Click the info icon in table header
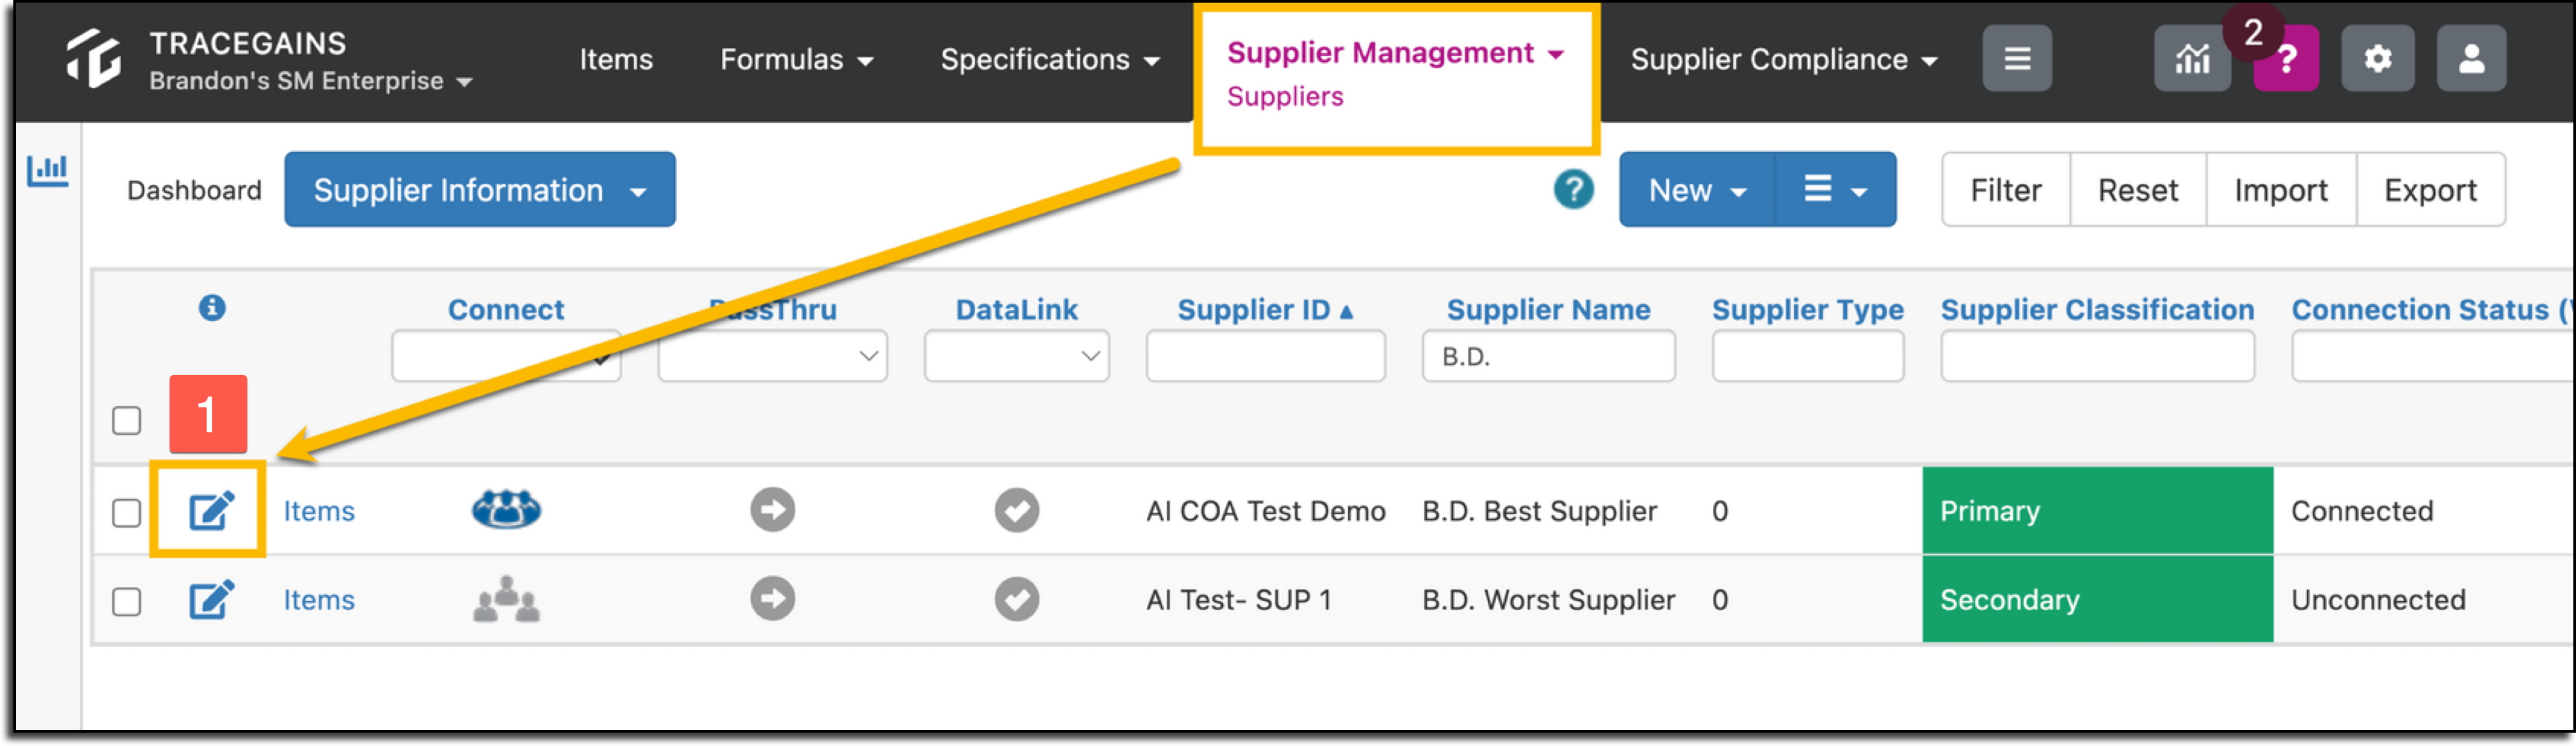The image size is (2576, 746). (211, 307)
